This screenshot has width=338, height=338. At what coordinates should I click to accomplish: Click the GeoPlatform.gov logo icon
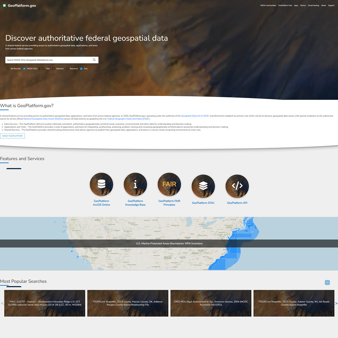pyautogui.click(x=4, y=5)
